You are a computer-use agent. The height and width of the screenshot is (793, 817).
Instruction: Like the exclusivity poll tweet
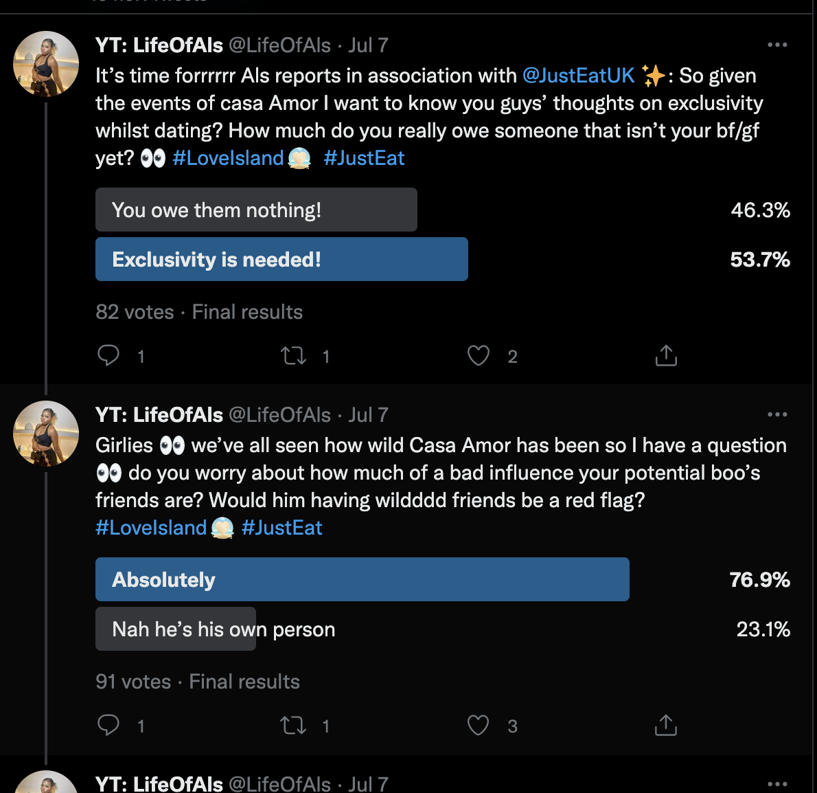[479, 355]
